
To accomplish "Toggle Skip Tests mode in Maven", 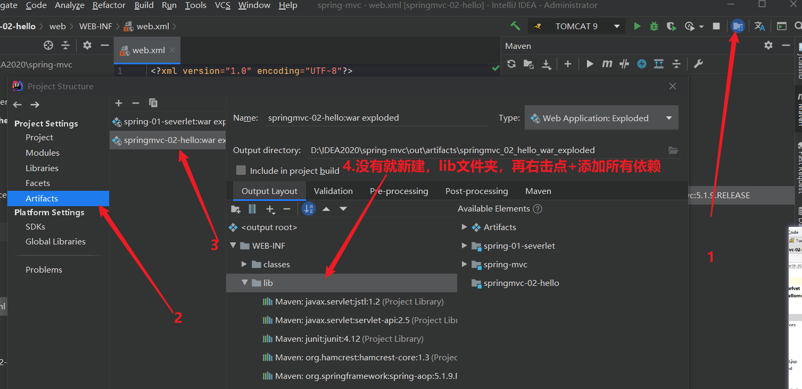I will point(642,64).
